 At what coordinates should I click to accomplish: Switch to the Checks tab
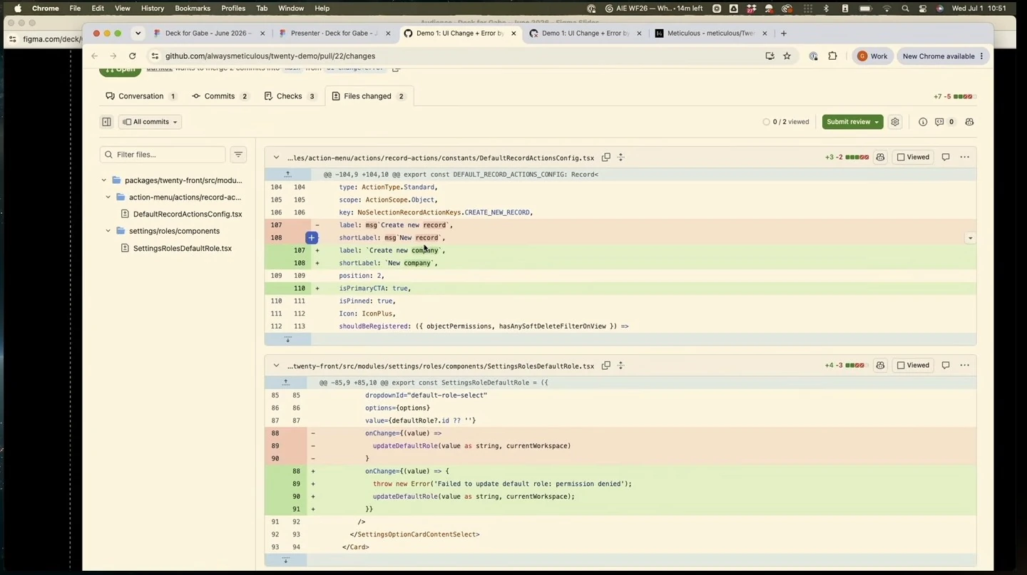tap(290, 96)
